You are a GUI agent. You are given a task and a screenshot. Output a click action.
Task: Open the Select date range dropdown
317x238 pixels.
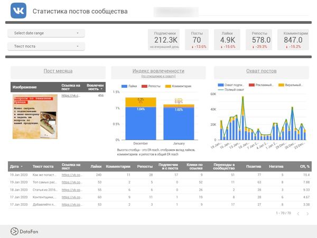point(46,33)
